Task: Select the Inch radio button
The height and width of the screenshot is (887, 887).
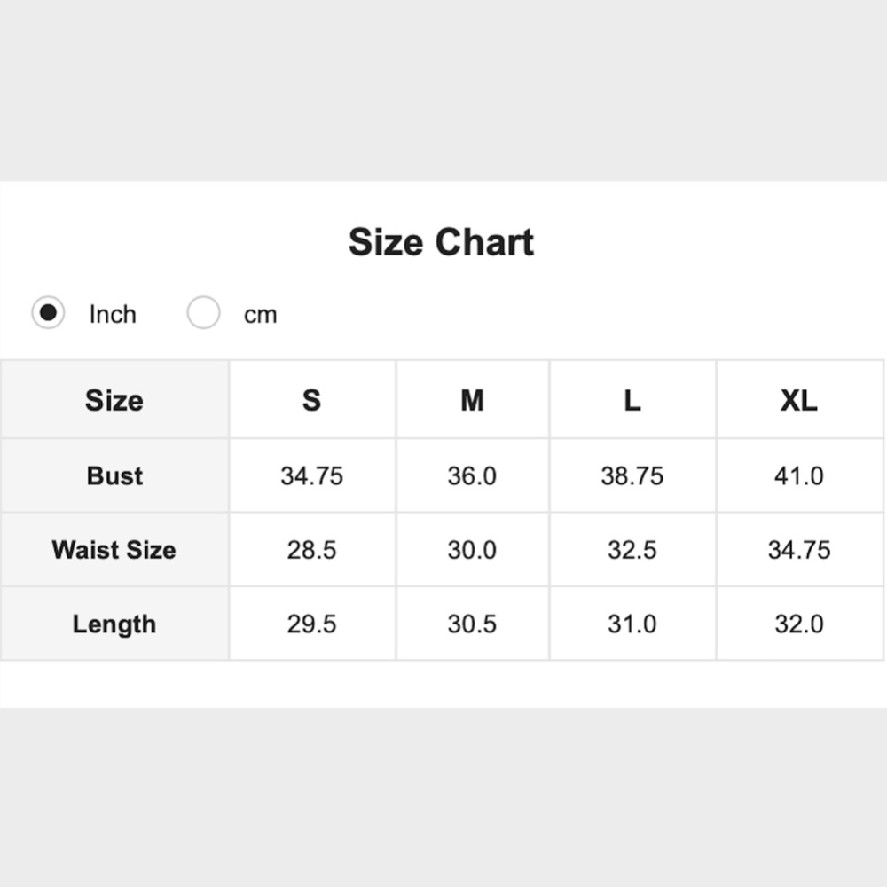Action: click(x=48, y=313)
